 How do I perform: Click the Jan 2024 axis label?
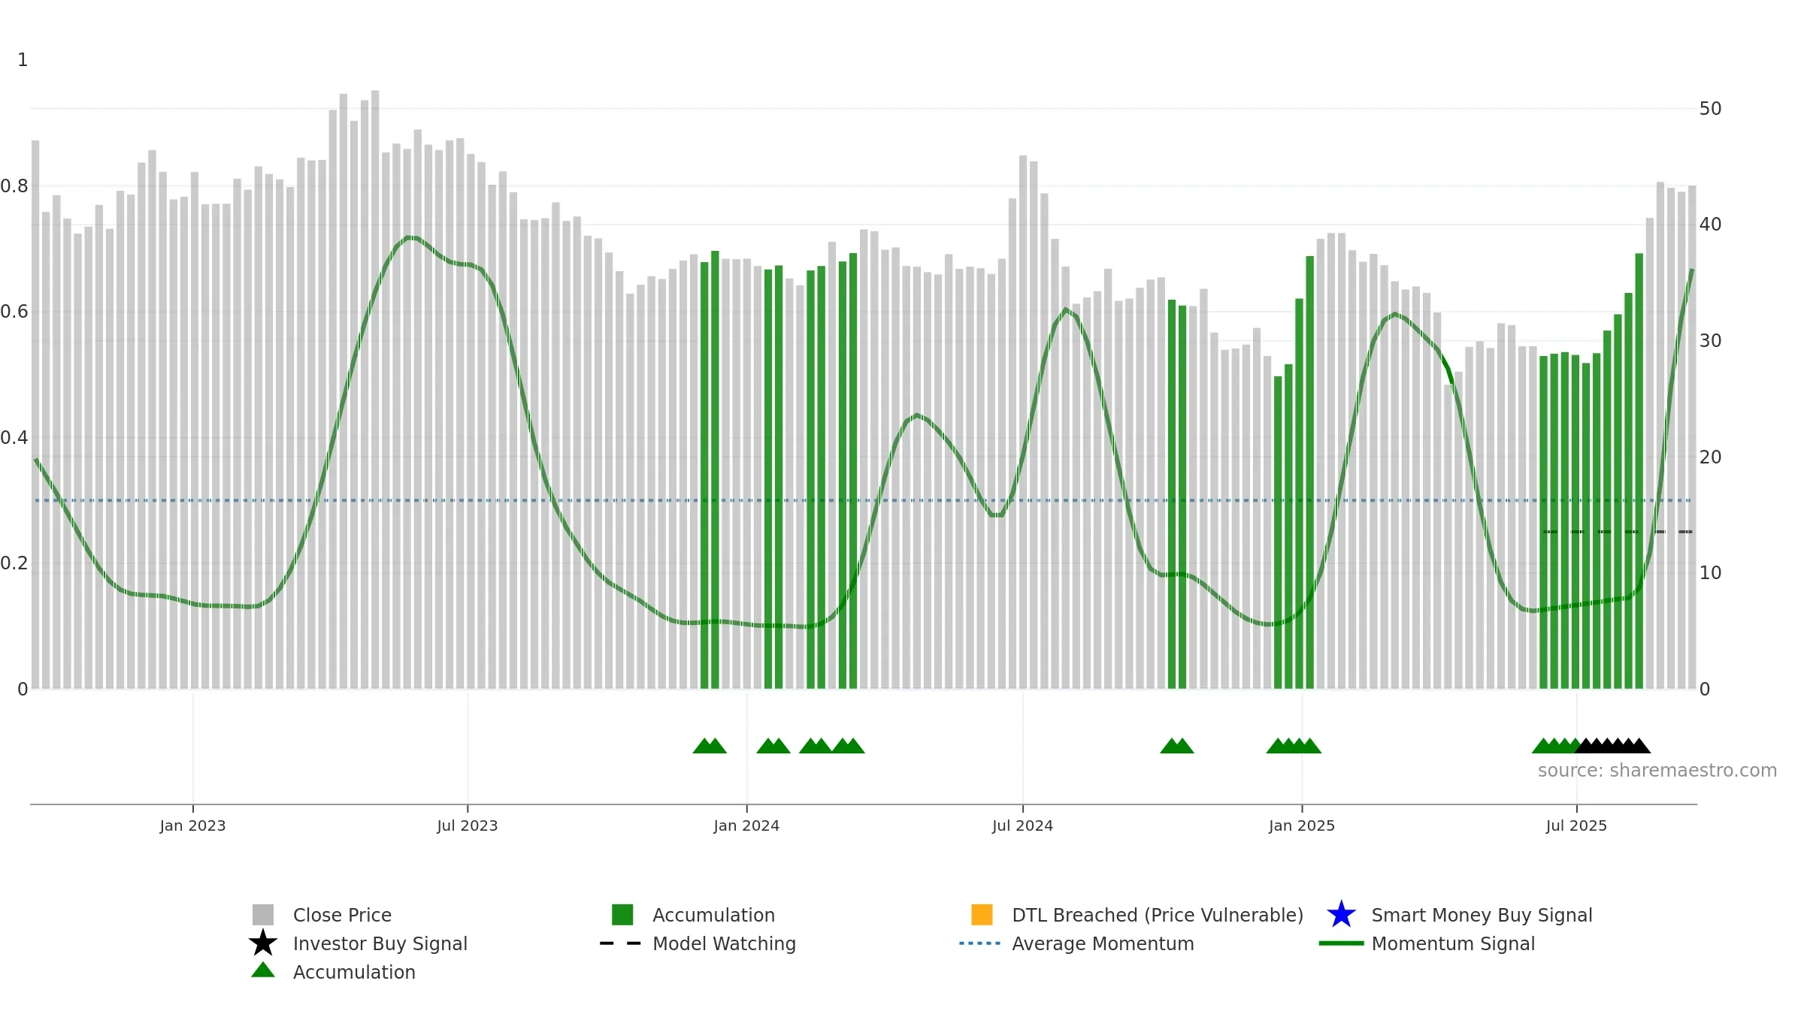(x=746, y=825)
